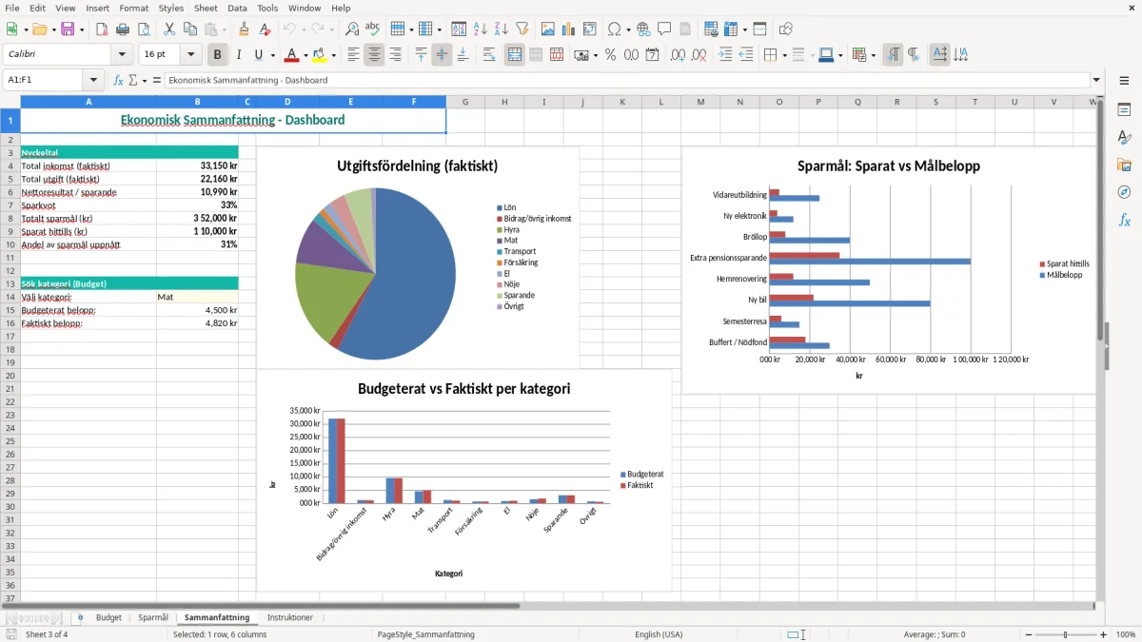This screenshot has width=1142, height=642.
Task: Open the sidebar Navigator compass icon
Action: 1124,192
